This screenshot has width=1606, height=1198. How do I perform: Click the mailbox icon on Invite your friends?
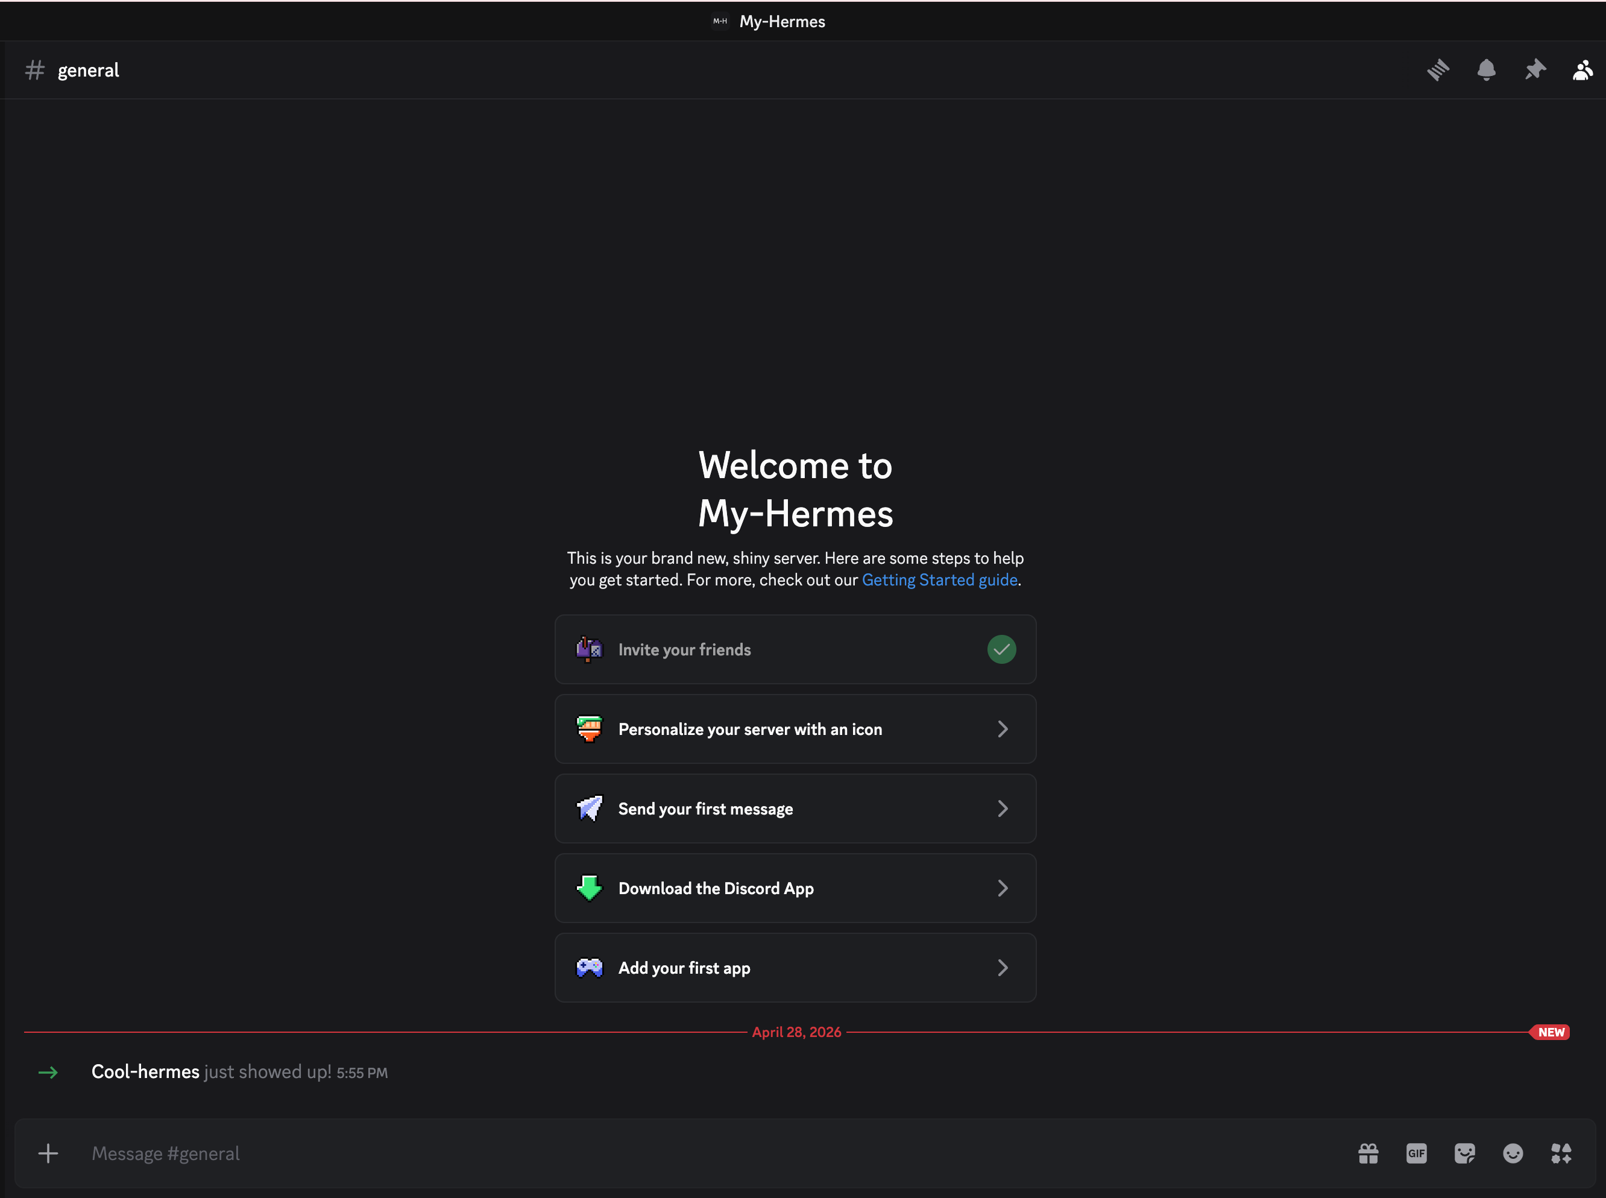click(590, 649)
